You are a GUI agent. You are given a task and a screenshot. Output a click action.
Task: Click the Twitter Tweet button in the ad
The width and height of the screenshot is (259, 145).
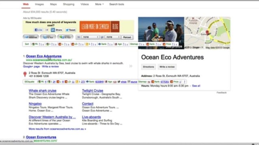click(x=71, y=30)
